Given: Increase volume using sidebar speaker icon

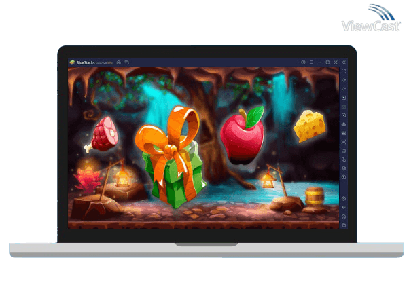Looking at the screenshot, I should coord(344,80).
